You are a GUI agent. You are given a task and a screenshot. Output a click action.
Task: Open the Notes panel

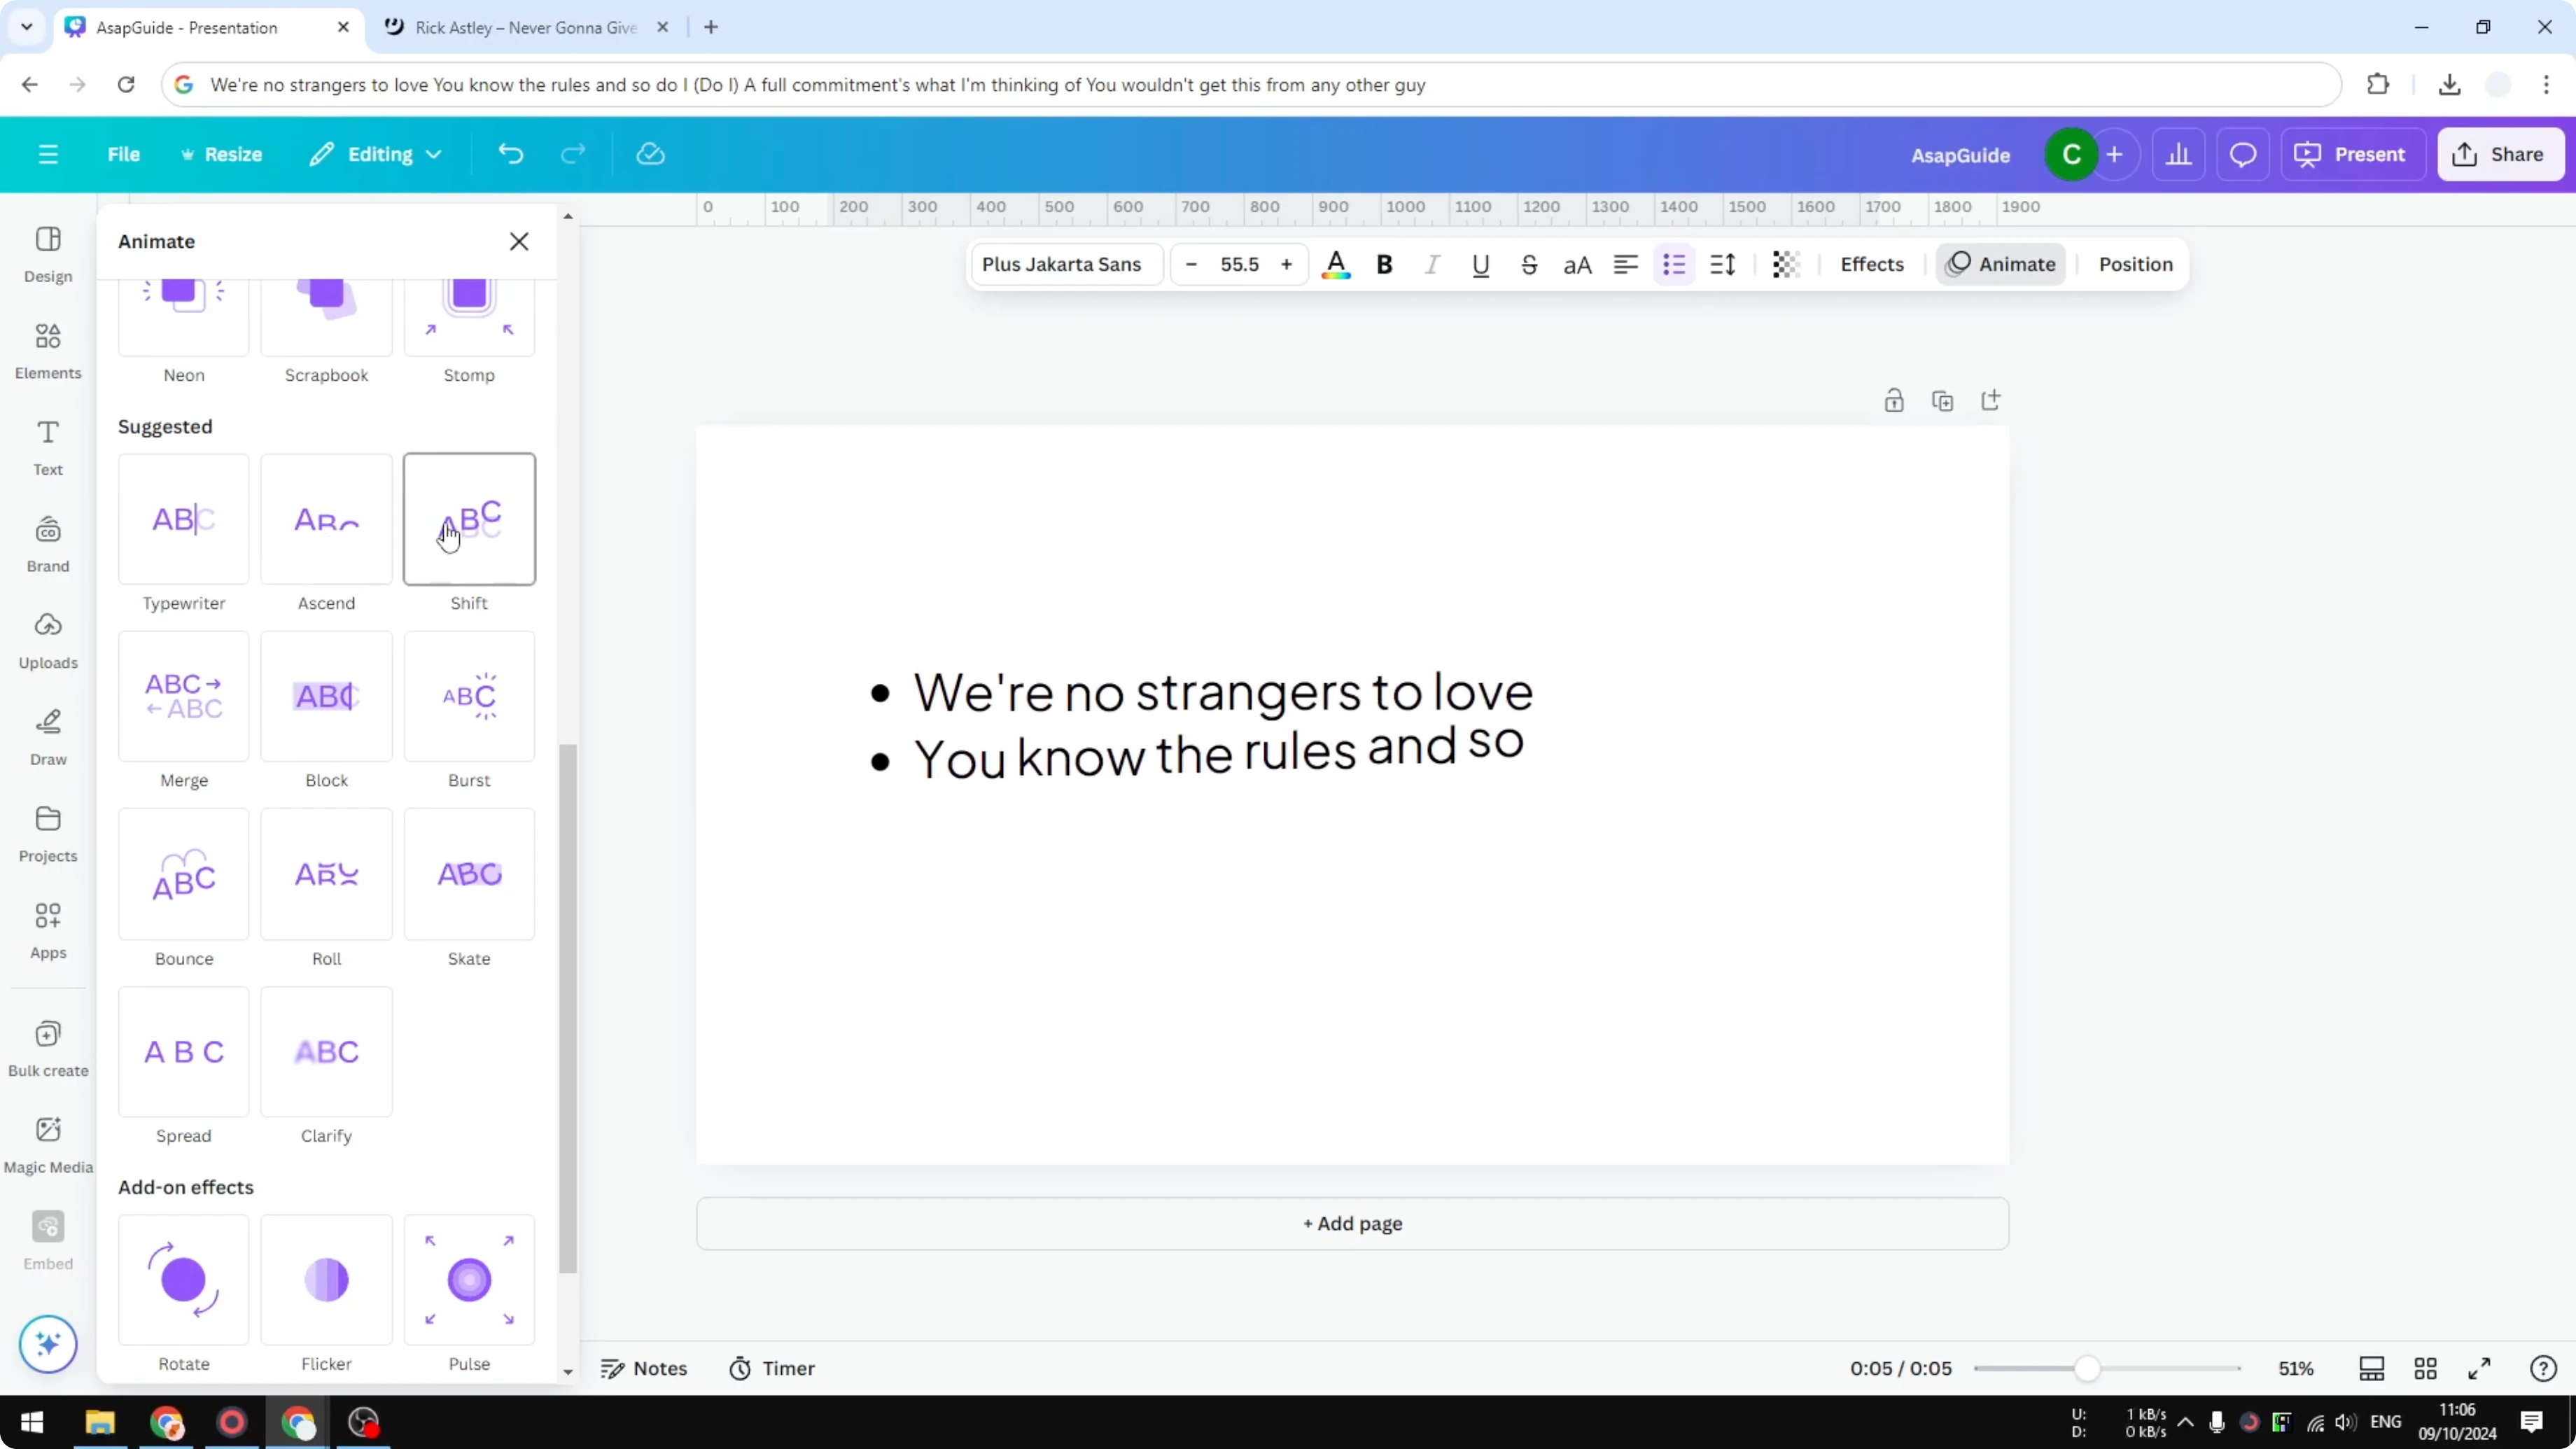point(644,1368)
